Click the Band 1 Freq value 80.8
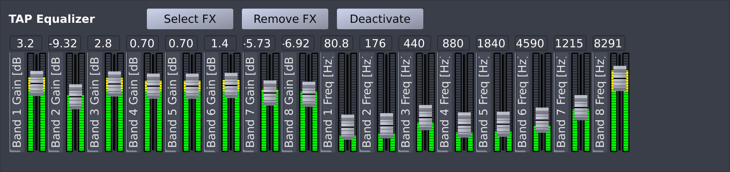 (x=336, y=43)
